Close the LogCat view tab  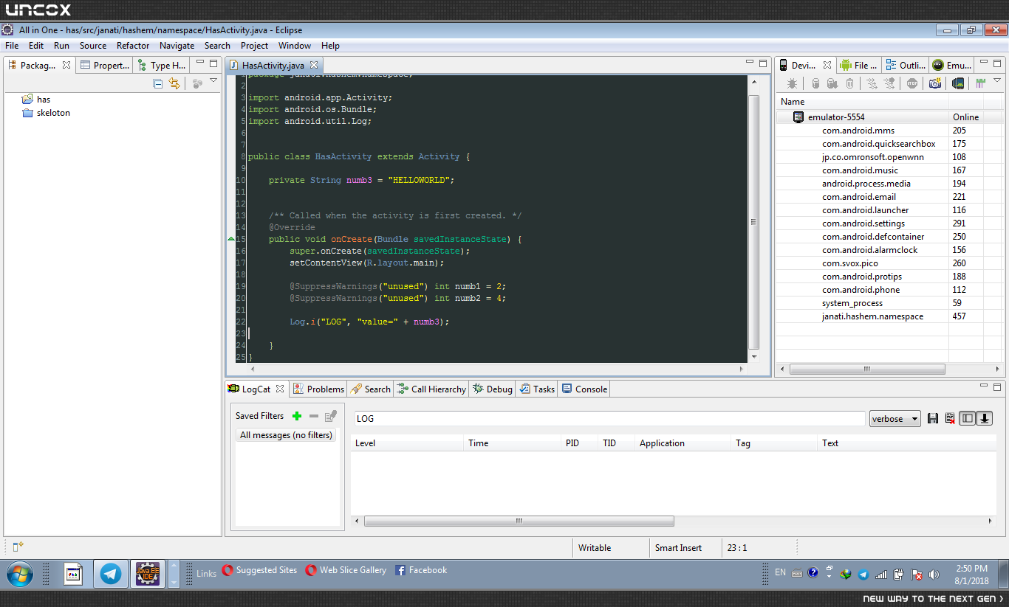point(280,389)
